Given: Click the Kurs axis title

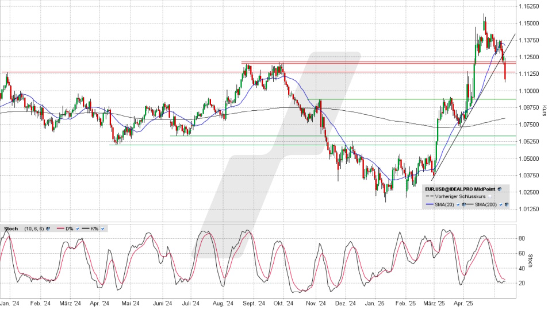Looking at the screenshot, I should click(545, 111).
